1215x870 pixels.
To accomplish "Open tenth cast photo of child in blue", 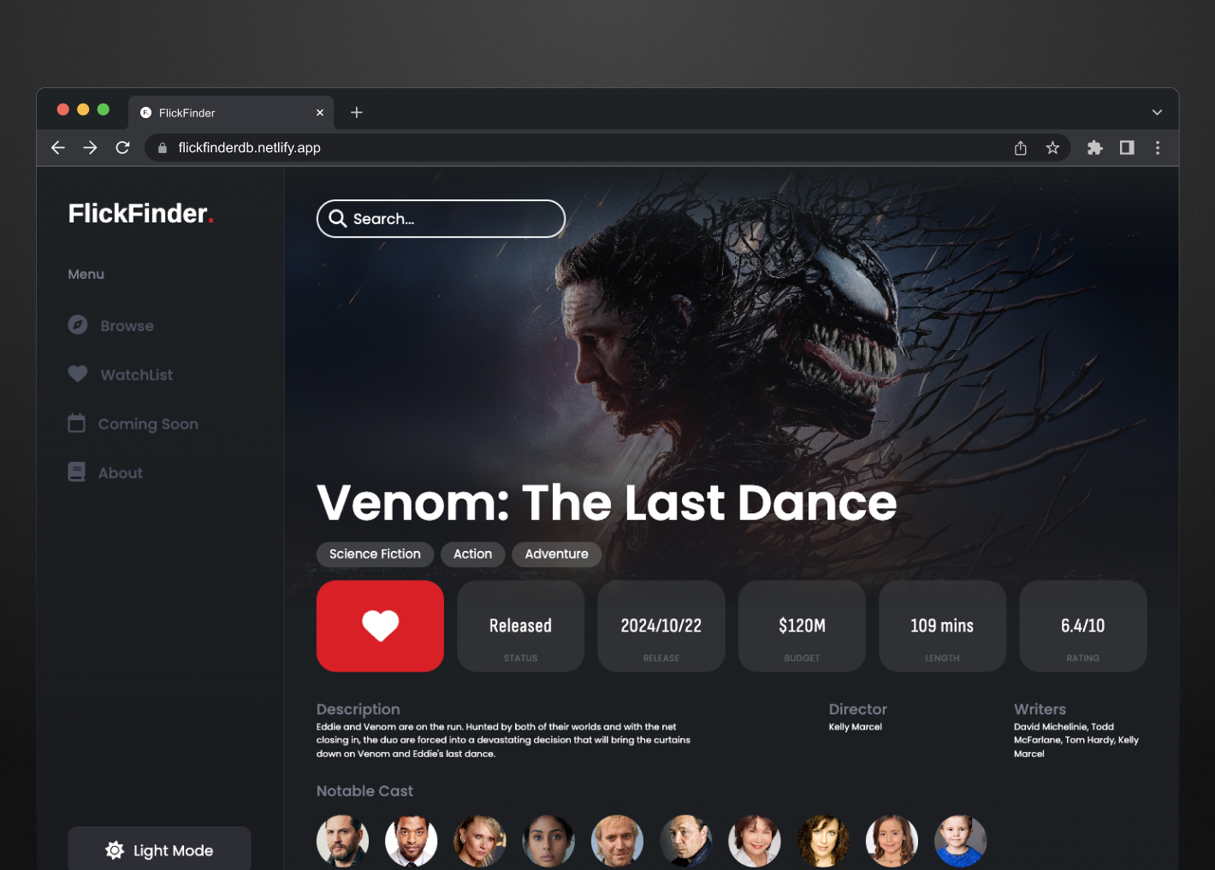I will click(x=960, y=841).
